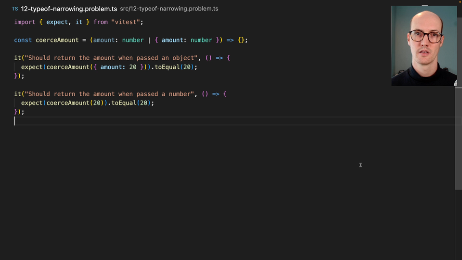Select the 12-typeof-narrowing.problem.ts editor tab

click(x=69, y=9)
